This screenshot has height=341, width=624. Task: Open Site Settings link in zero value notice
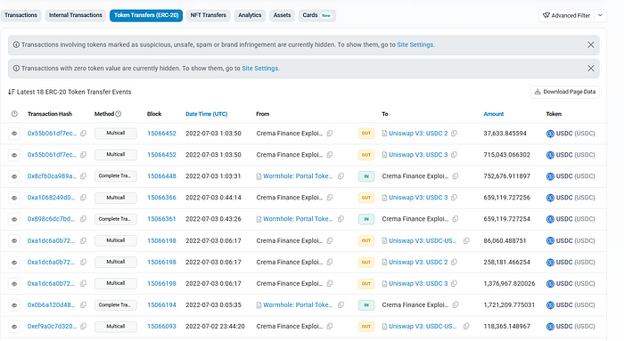260,69
